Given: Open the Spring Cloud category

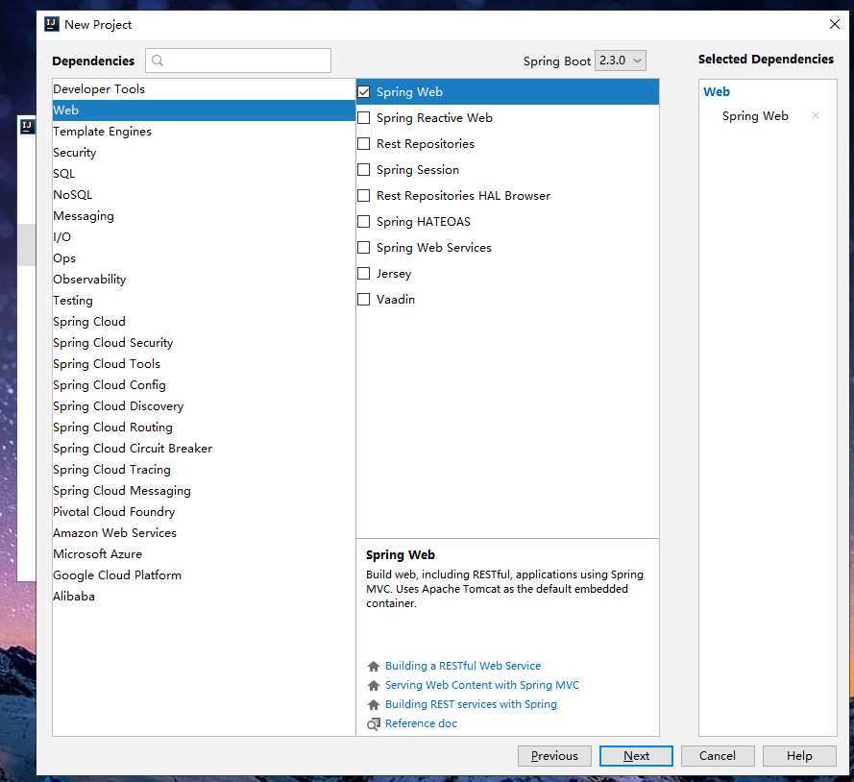Looking at the screenshot, I should (x=204, y=321).
